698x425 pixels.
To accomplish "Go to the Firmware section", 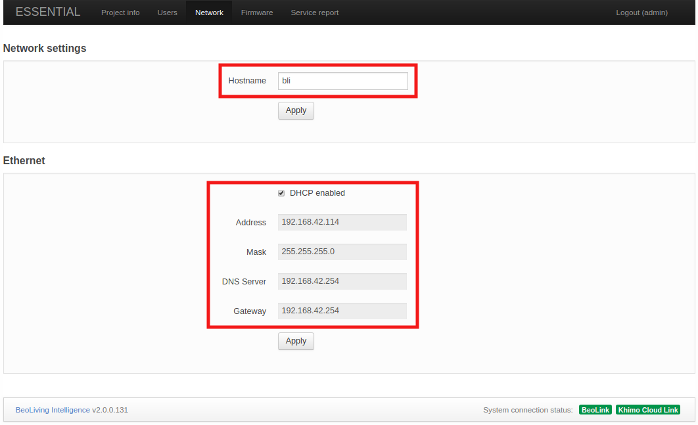I will 256,12.
